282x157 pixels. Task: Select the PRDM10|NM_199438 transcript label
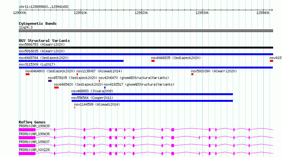click(34, 134)
